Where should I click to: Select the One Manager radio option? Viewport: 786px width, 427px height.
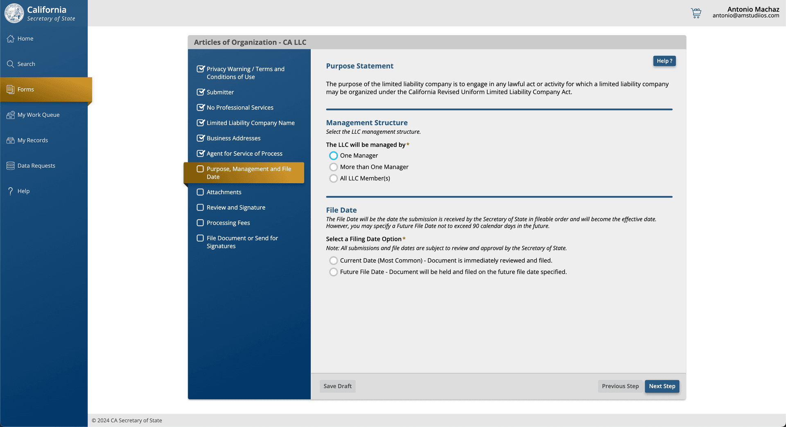[x=334, y=156]
